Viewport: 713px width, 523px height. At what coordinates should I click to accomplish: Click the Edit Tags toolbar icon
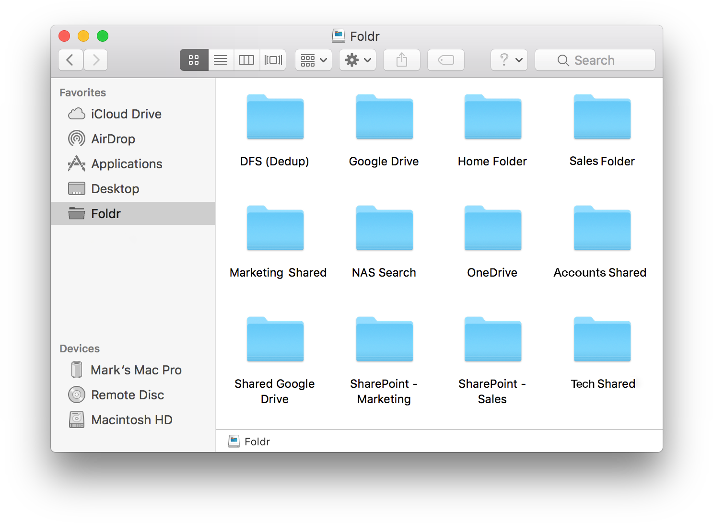tap(445, 59)
